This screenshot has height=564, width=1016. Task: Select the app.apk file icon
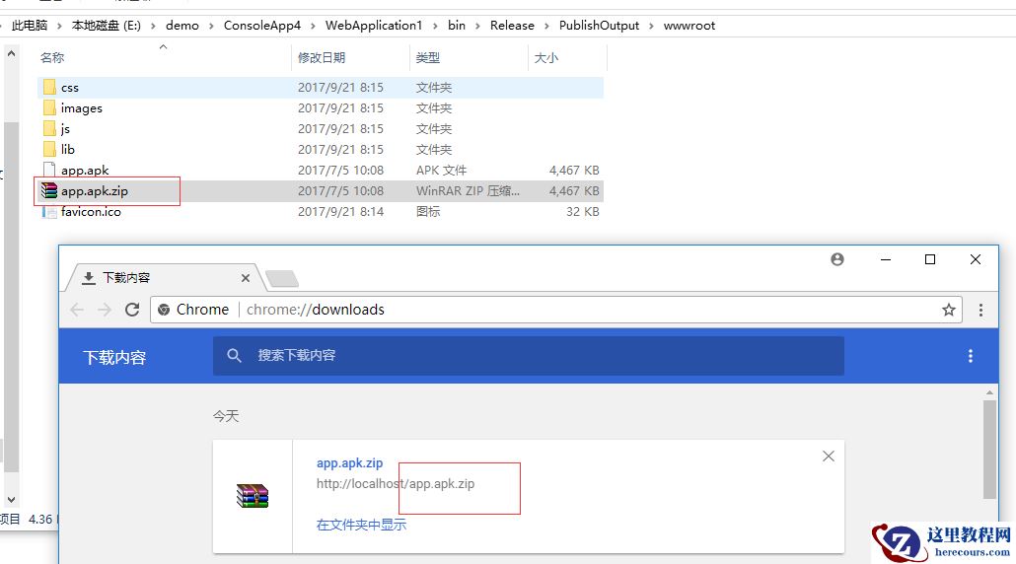[49, 170]
